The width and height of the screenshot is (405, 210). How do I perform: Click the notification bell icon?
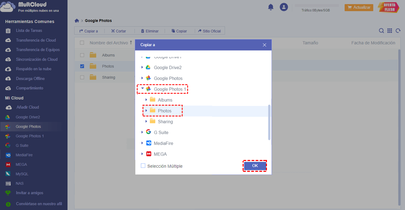[271, 7]
